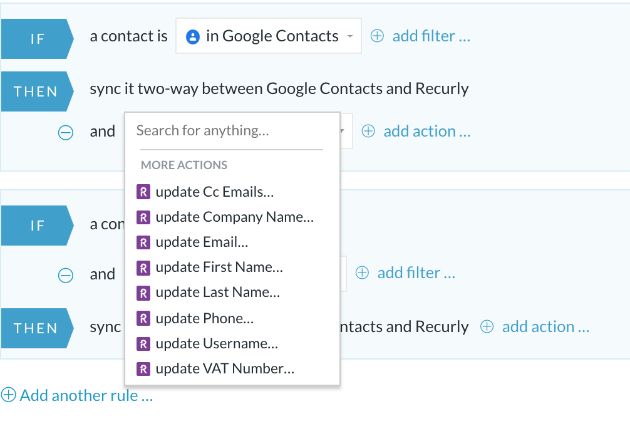630x421 pixels.
Task: Click the Recurly icon next to update Phone
Action: (143, 318)
